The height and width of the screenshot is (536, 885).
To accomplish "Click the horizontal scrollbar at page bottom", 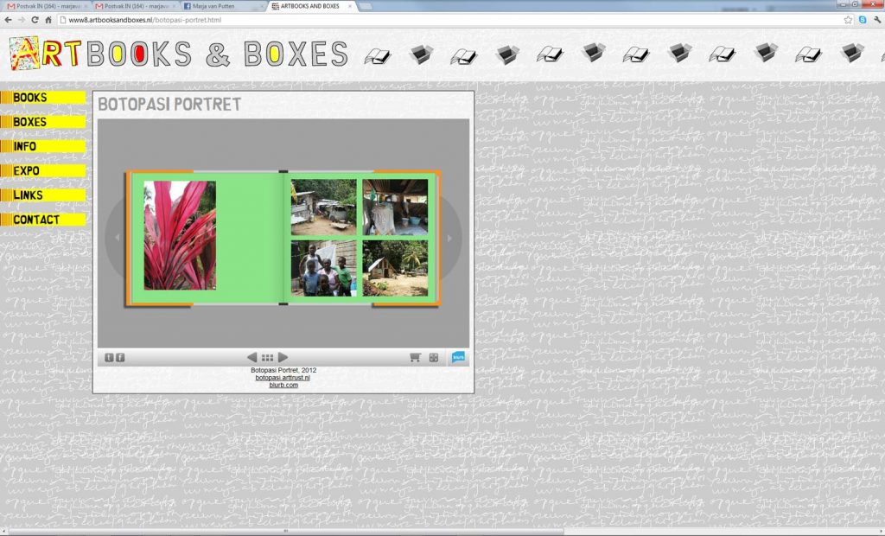I will click(285, 531).
